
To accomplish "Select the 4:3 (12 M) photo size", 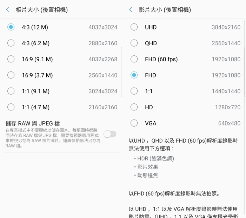I will pyautogui.click(x=11, y=27).
